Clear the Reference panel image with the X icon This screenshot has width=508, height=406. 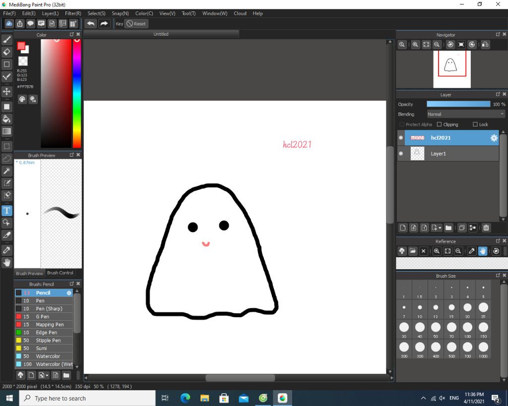[x=424, y=251]
